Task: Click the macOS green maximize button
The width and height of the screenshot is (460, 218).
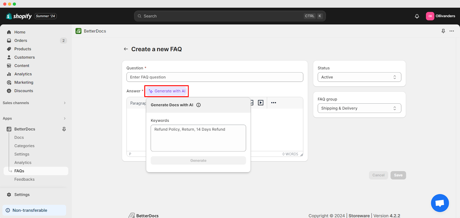Action: [x=14, y=4]
